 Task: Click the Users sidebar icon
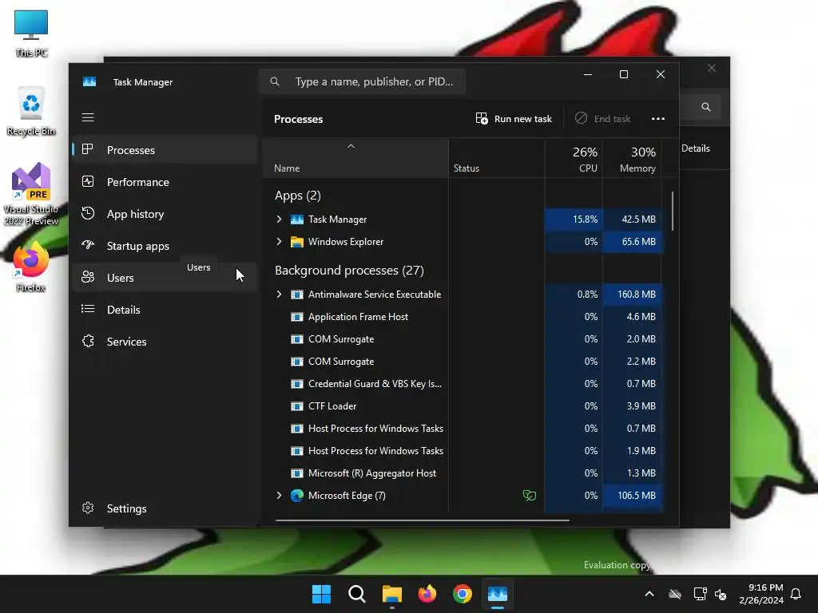(88, 277)
